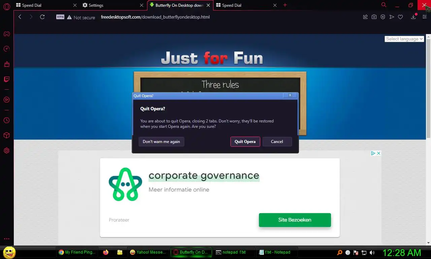Click Butterfly On D... Opera taskbar item
The image size is (431, 259).
click(x=191, y=252)
